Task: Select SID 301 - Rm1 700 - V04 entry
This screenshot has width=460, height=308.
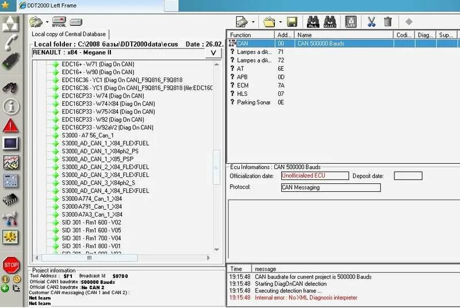Action: [91, 238]
